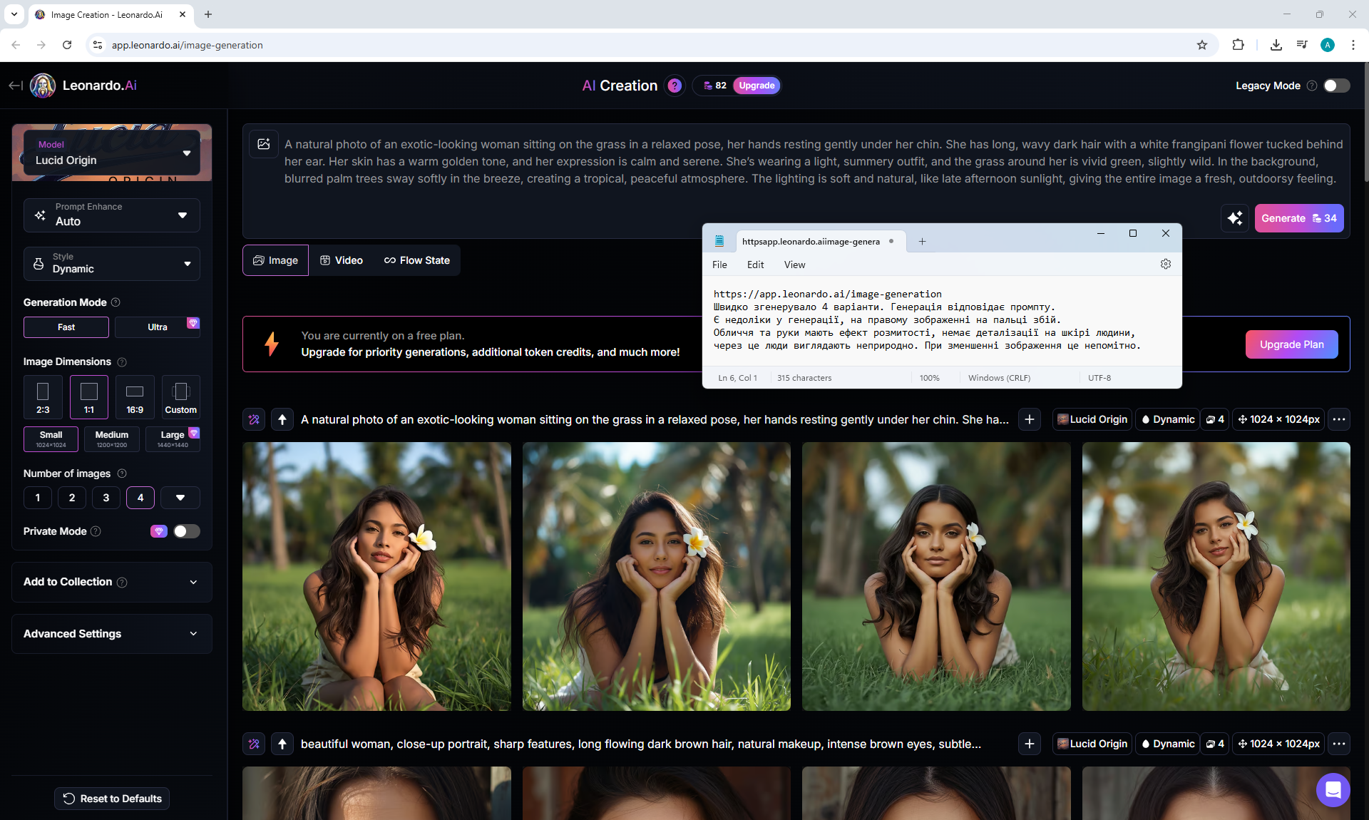Click the plus icon next to first prompt
Image resolution: width=1369 pixels, height=820 pixels.
point(1029,419)
